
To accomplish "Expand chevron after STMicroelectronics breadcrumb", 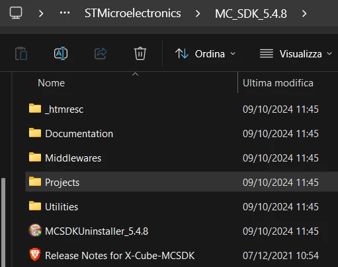I will [198, 14].
